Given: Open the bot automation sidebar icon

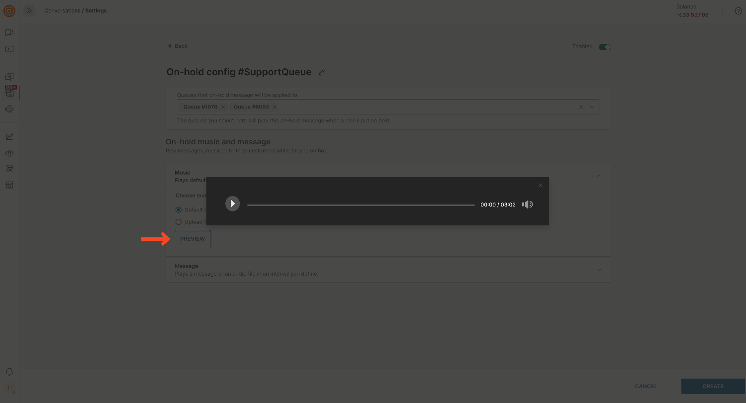Looking at the screenshot, I should pyautogui.click(x=9, y=109).
